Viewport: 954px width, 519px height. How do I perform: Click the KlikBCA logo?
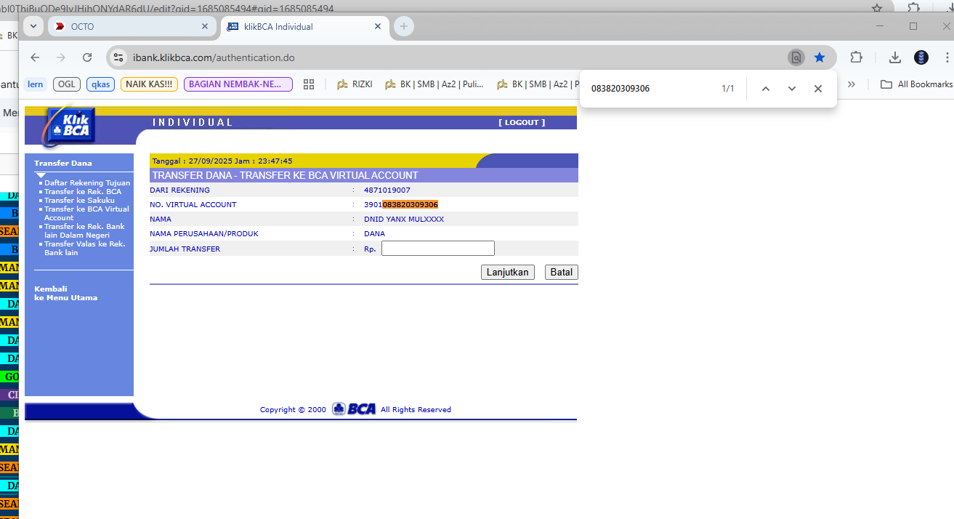click(x=69, y=125)
